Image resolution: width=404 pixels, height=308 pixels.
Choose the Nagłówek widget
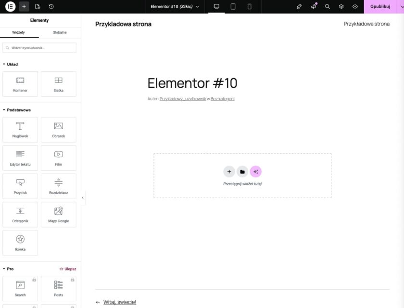tap(20, 129)
